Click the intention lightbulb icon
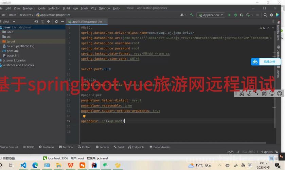Viewport: 285px width, 170px height. click(84, 116)
